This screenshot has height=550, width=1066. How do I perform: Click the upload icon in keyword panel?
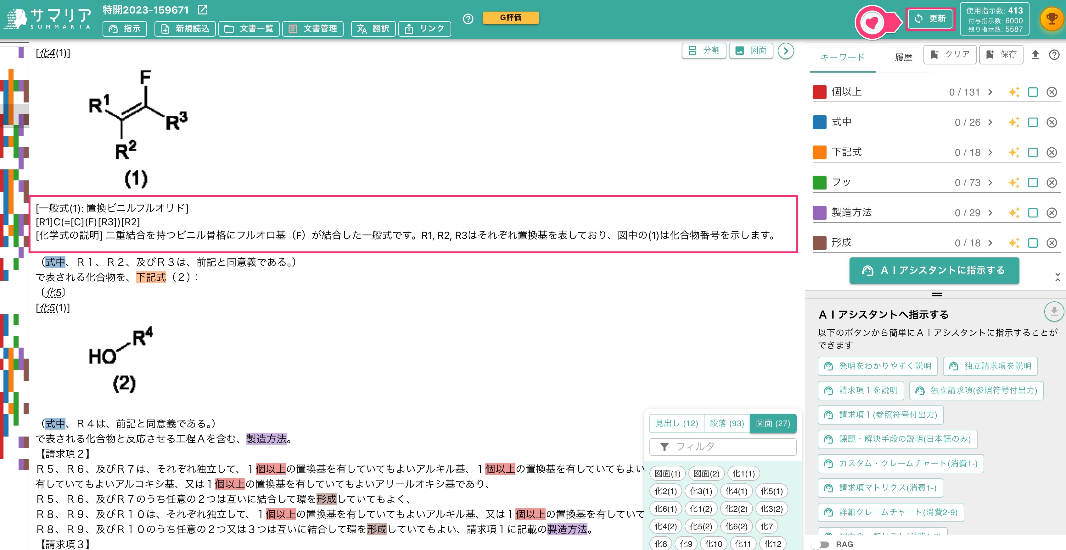pos(1035,55)
